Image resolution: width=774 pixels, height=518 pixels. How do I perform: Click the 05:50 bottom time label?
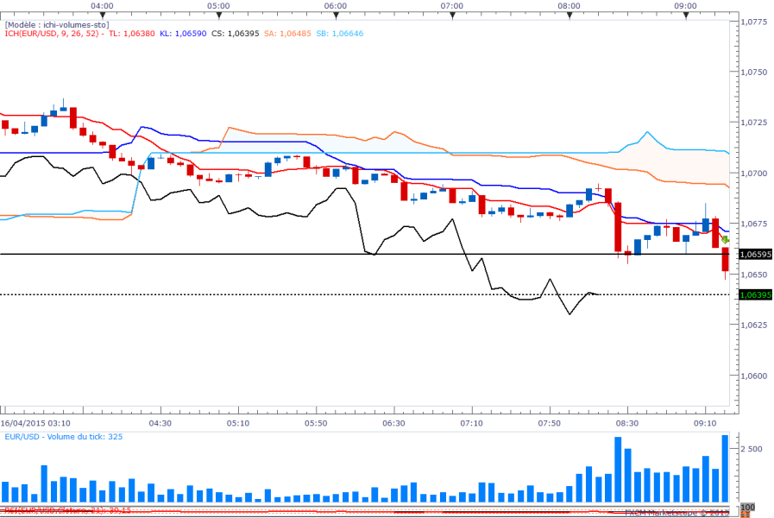(316, 423)
